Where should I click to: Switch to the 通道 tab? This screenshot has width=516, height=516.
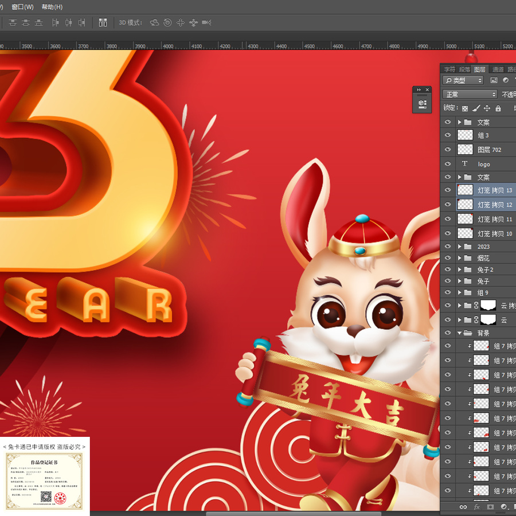coord(498,69)
